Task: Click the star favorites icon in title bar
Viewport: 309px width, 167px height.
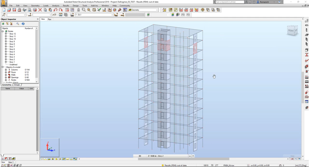Action: pos(254,2)
